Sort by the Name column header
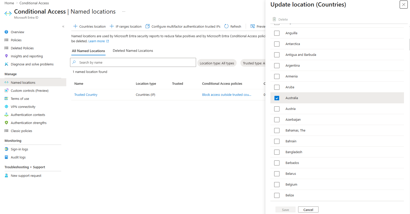This screenshot has width=410, height=214. [79, 83]
